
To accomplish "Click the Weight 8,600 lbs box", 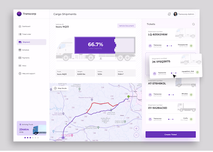I will tap(86, 73).
